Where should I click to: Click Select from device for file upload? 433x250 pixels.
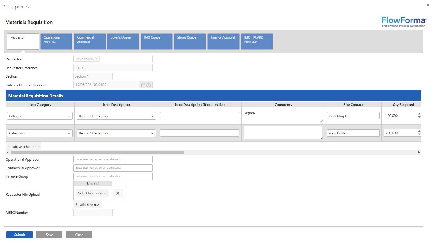click(92, 193)
